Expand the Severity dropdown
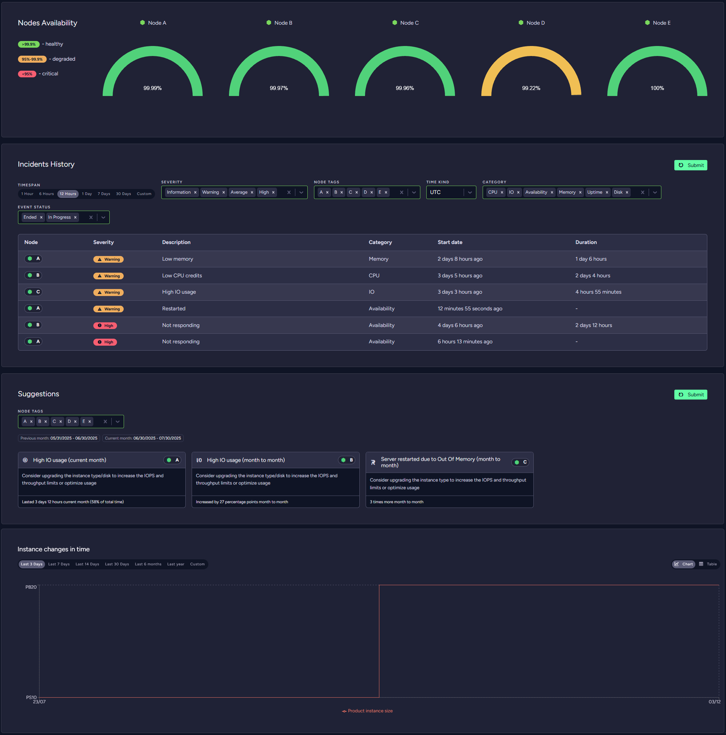The height and width of the screenshot is (735, 726). point(301,193)
